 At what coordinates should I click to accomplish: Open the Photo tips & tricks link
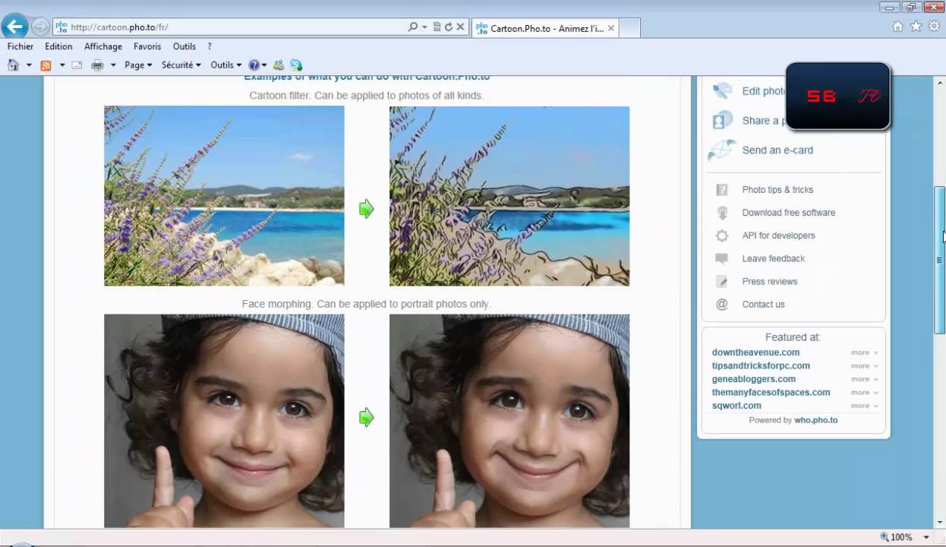(777, 190)
